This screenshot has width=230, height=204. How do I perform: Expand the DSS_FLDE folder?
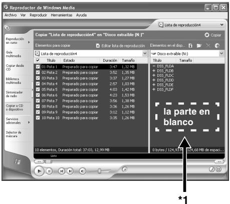tap(154, 85)
